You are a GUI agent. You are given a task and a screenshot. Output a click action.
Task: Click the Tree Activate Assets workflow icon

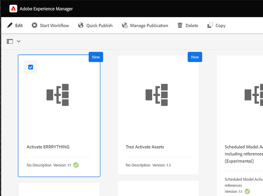pyautogui.click(x=157, y=95)
